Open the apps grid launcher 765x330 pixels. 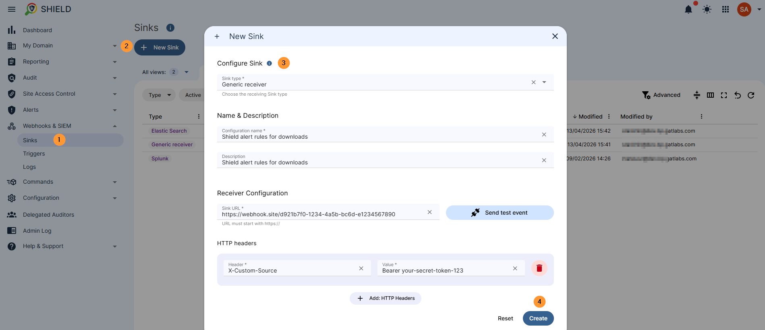click(726, 9)
